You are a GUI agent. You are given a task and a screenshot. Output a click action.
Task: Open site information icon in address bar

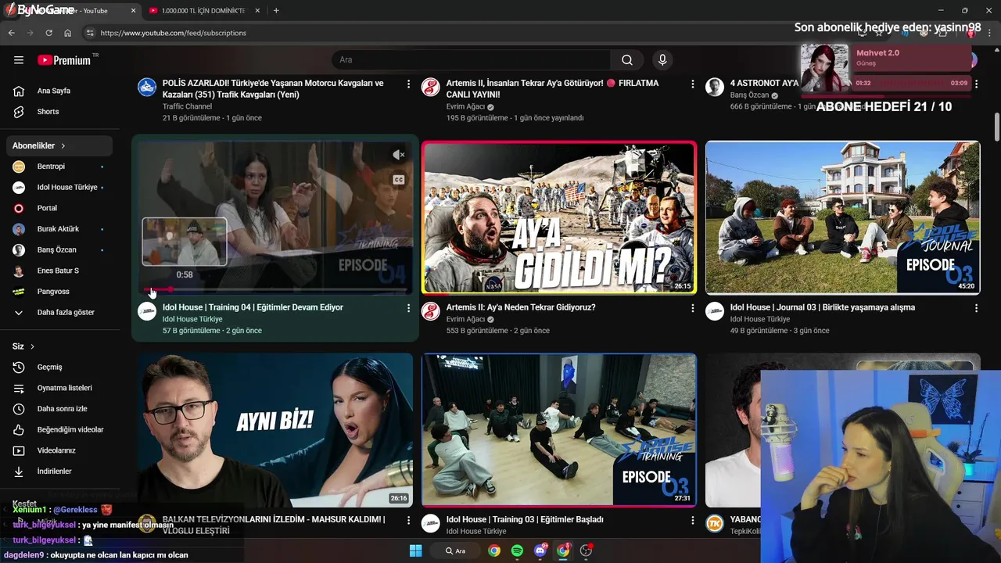(90, 33)
